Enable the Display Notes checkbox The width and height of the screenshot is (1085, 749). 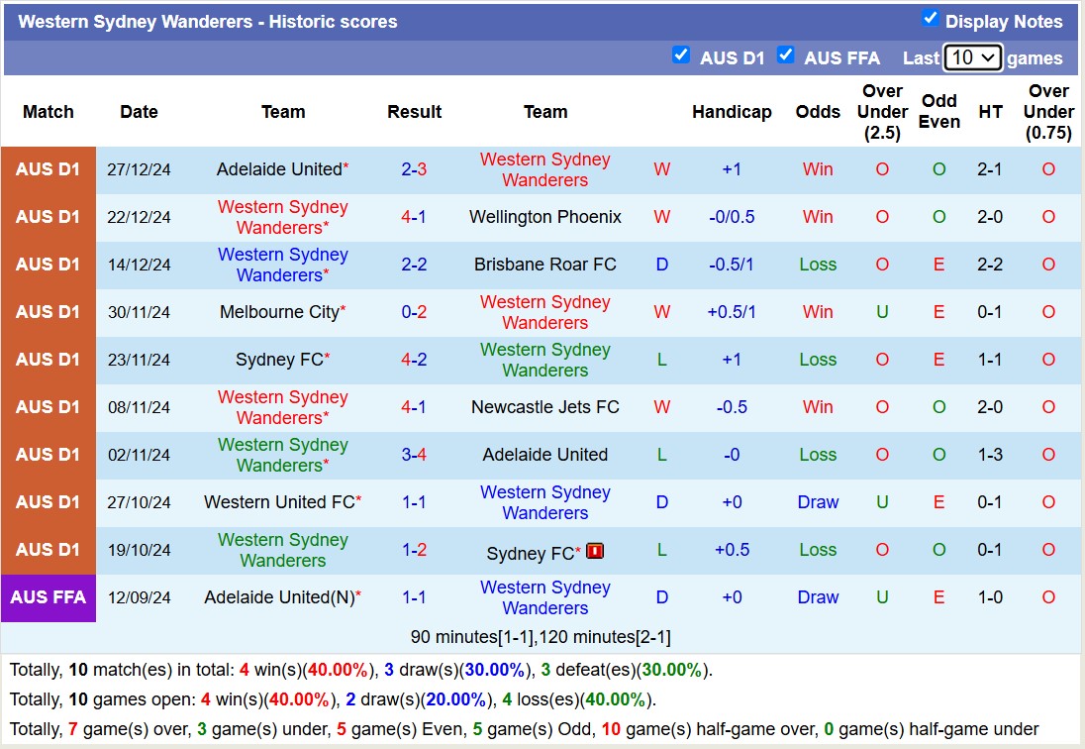(930, 17)
